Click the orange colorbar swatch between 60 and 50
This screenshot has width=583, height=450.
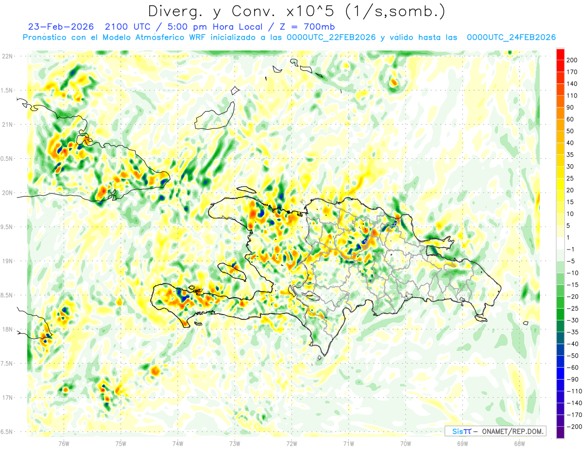pyautogui.click(x=560, y=125)
